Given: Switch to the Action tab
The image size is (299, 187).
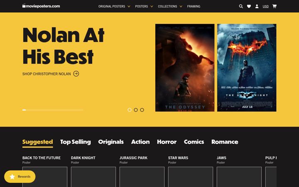Looking at the screenshot, I should pos(140,142).
